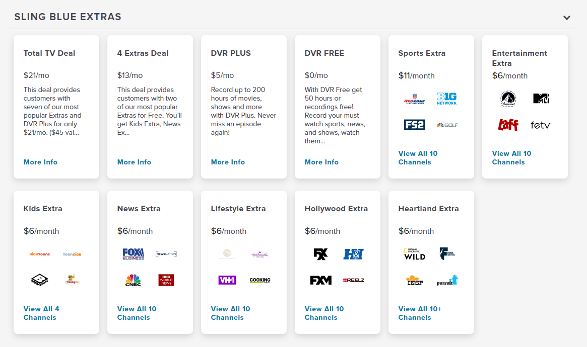Click the Boomerang channel logo
Image resolution: width=587 pixels, height=347 pixels.
[40, 280]
